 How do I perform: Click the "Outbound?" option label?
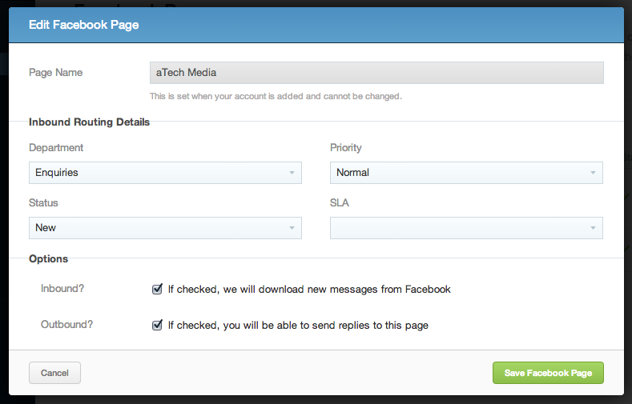(x=67, y=324)
